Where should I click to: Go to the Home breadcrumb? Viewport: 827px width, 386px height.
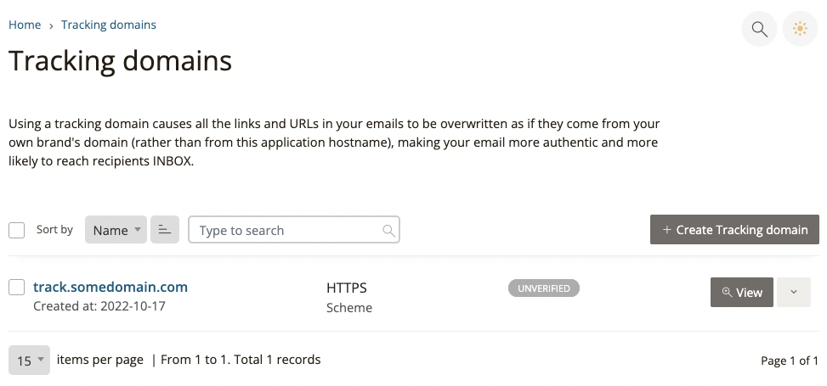point(25,25)
